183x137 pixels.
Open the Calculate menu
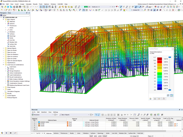click(x=29, y=4)
